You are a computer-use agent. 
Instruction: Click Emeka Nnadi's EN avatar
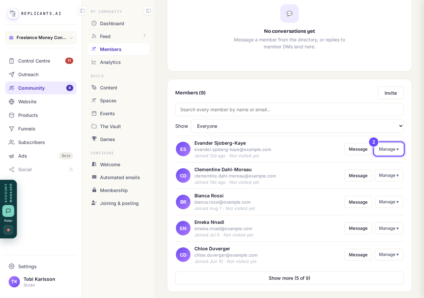click(x=183, y=228)
